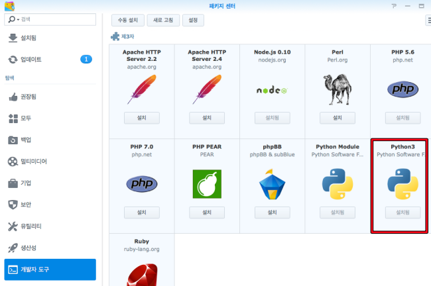This screenshot has height=286, width=431.
Task: Click the Node.js logo icon
Action: [x=272, y=90]
